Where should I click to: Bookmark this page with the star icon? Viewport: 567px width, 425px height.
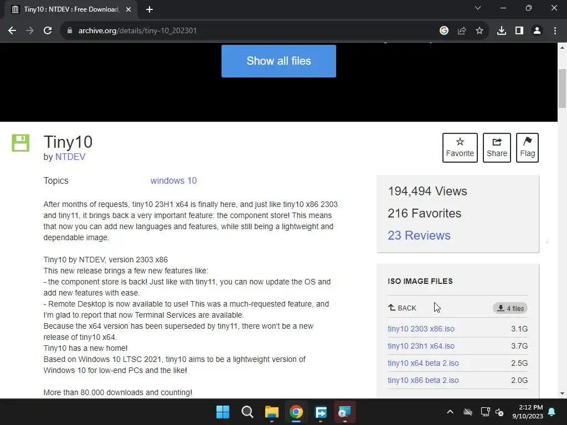(480, 31)
